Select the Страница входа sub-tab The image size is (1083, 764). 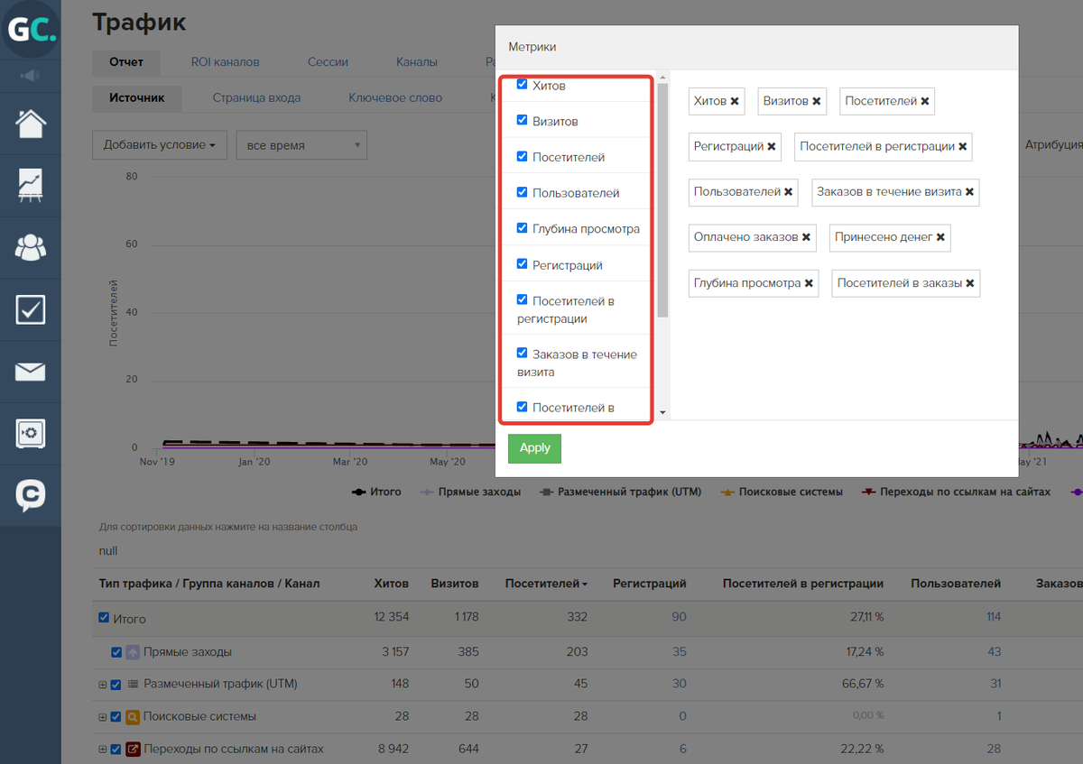256,97
